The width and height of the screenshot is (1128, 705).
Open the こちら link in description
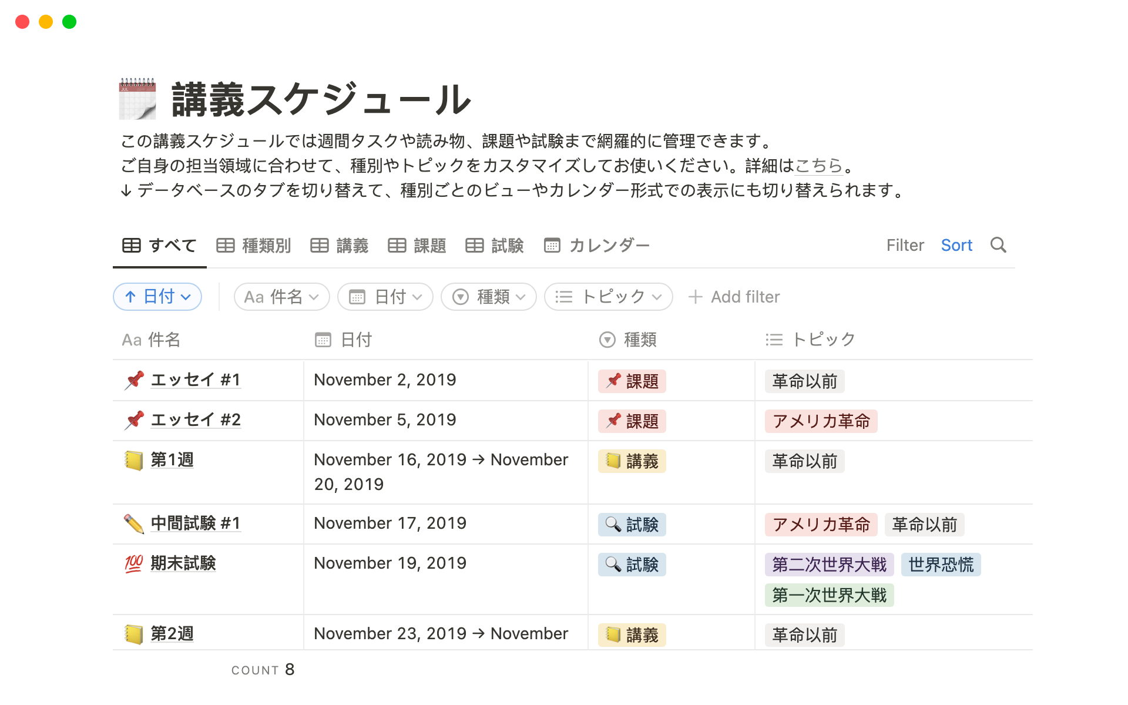point(818,166)
